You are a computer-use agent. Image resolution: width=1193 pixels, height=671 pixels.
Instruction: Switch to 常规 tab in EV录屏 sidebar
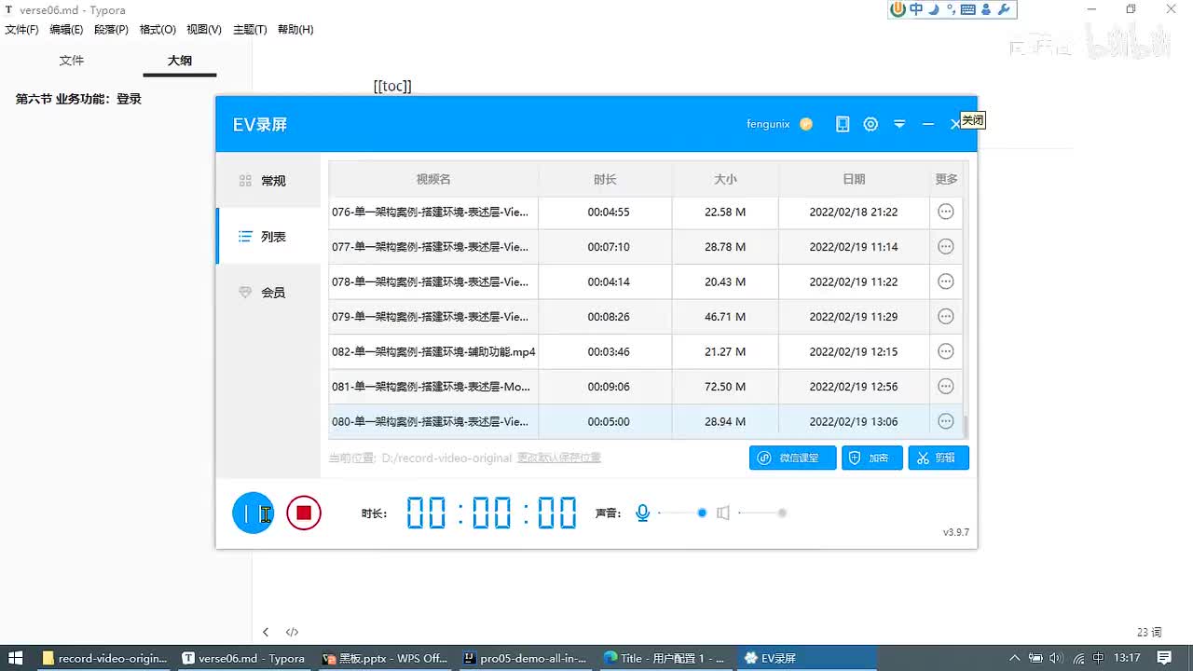click(x=268, y=181)
